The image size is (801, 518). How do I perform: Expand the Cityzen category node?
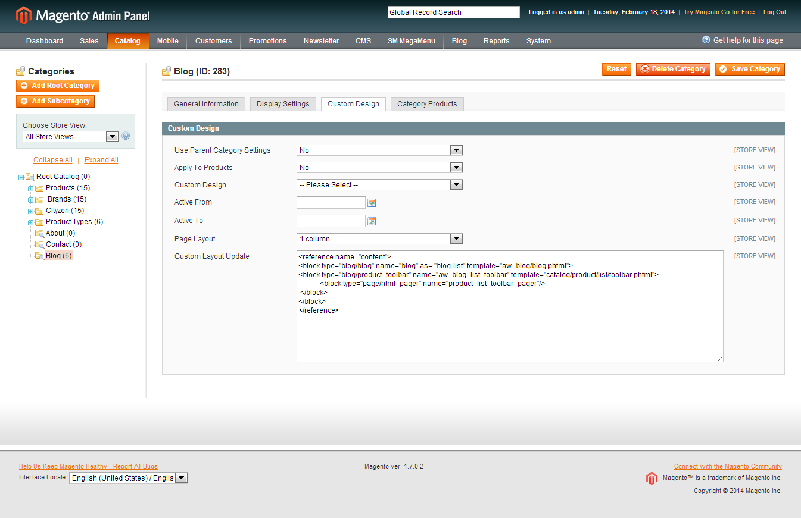pyautogui.click(x=31, y=211)
